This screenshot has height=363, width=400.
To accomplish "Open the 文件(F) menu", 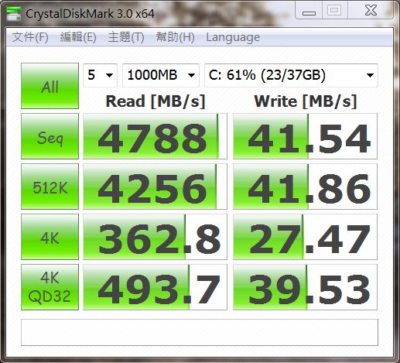I will point(30,37).
